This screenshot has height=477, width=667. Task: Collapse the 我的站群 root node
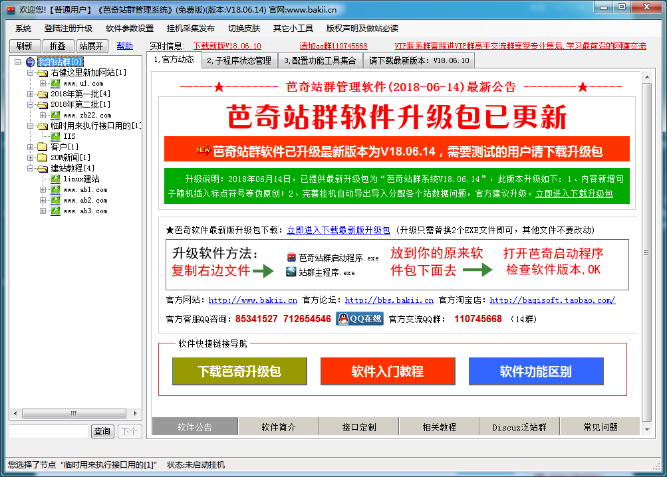click(x=17, y=62)
